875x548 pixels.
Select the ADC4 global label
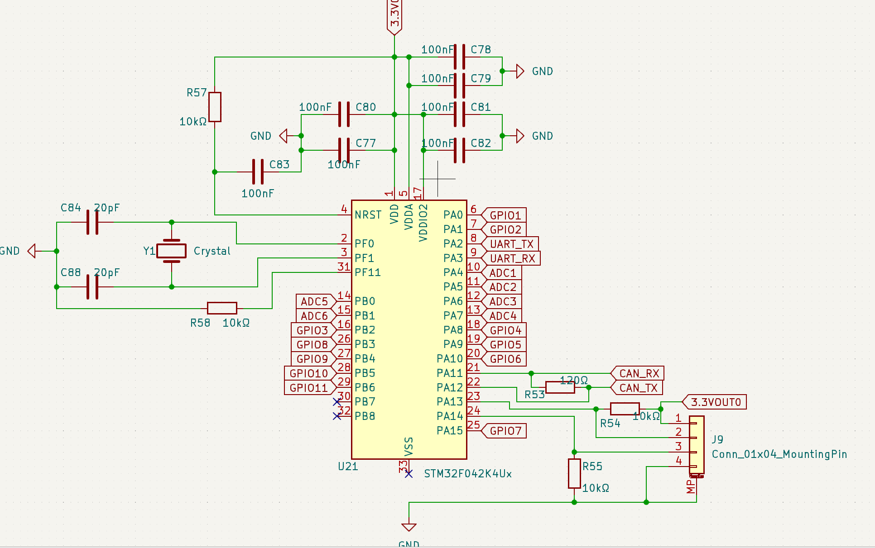pyautogui.click(x=501, y=316)
